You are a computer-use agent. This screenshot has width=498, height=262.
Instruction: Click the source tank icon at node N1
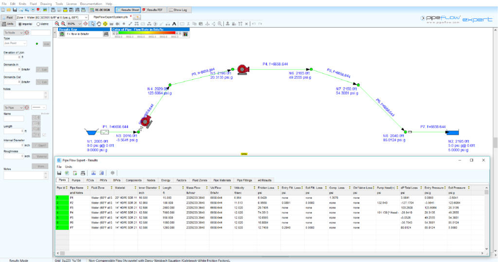91,131
